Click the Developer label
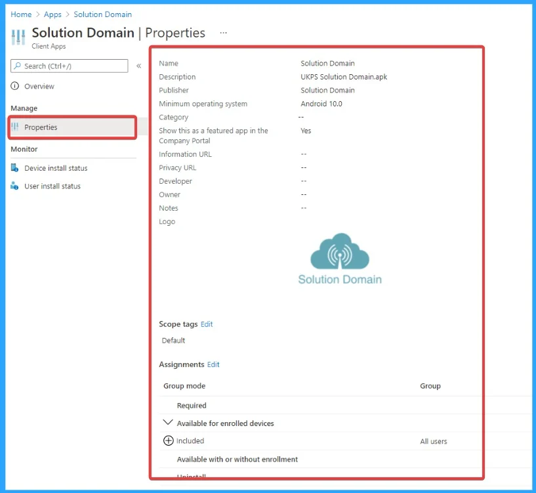Image resolution: width=536 pixels, height=493 pixels. click(x=175, y=181)
